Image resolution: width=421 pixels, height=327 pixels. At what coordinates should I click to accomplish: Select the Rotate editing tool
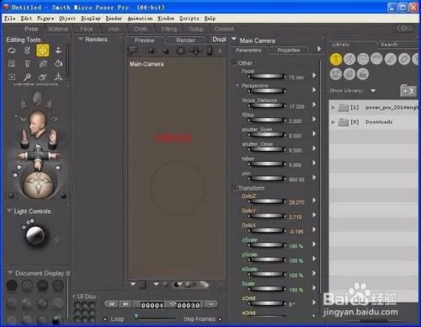(12, 51)
